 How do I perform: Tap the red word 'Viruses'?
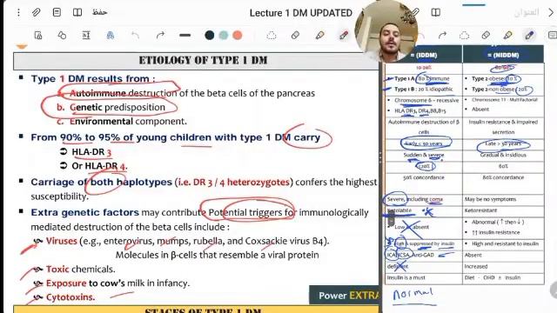pyautogui.click(x=62, y=241)
